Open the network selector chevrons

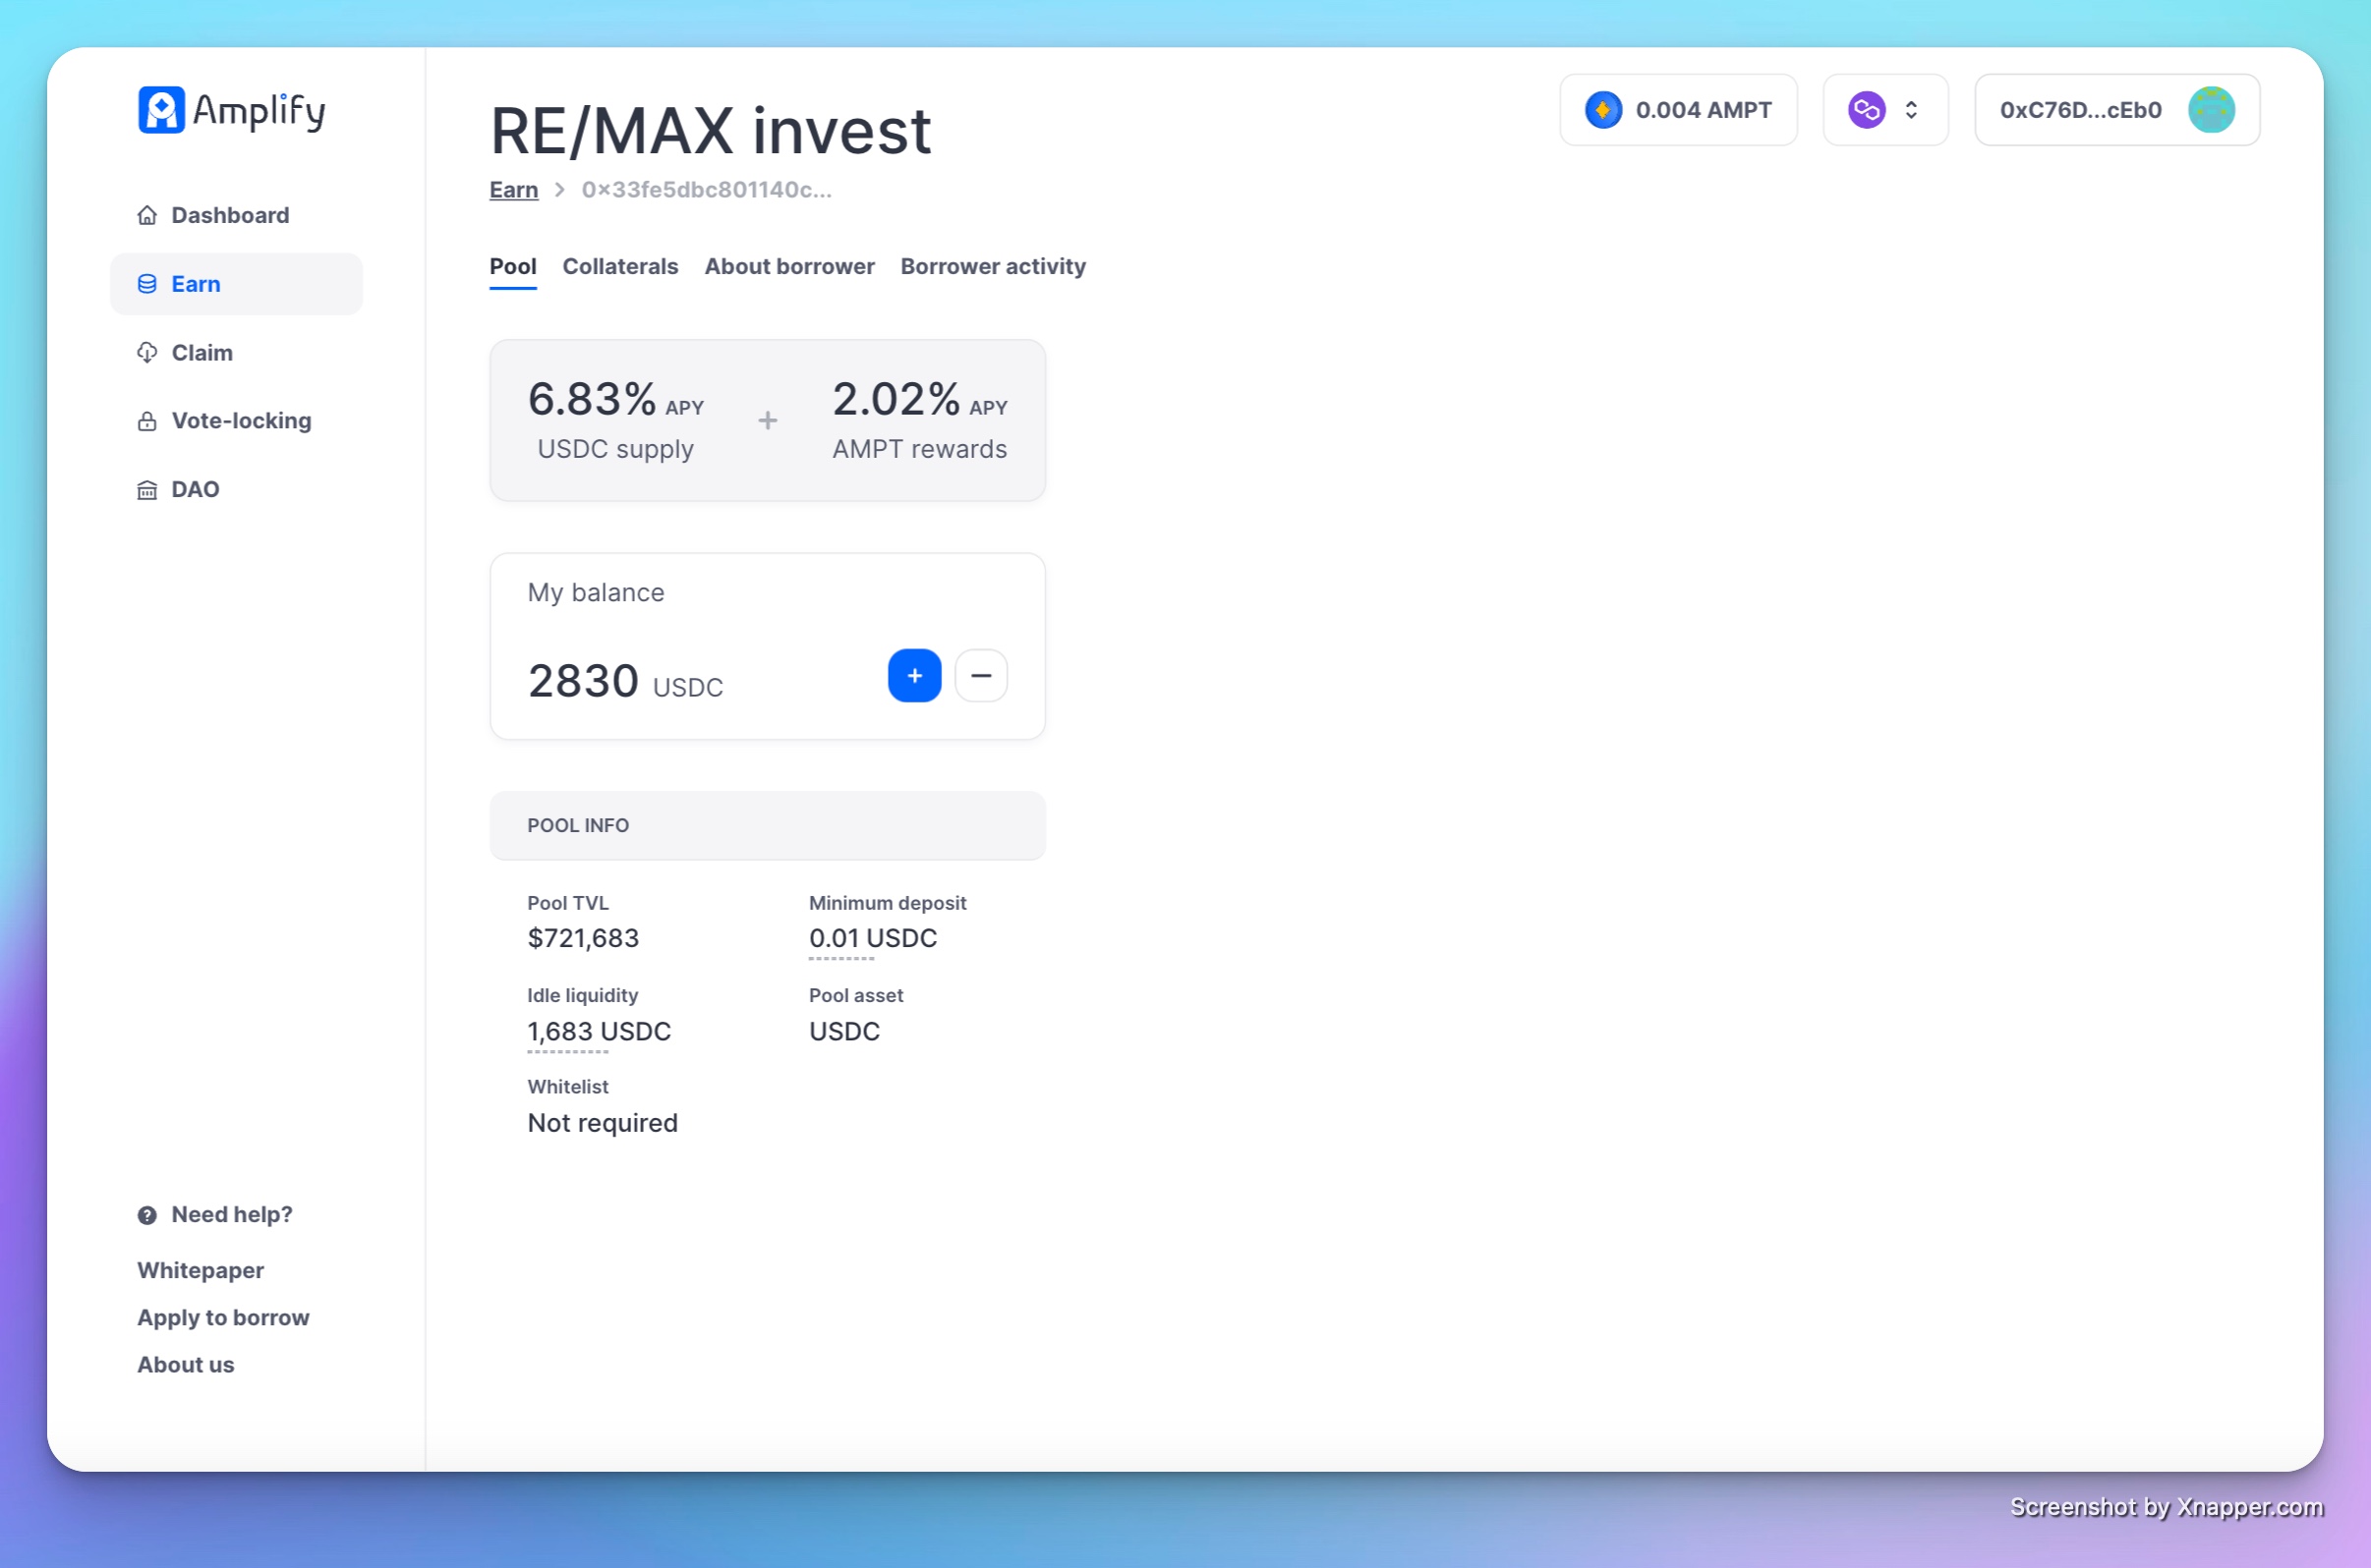(1911, 110)
